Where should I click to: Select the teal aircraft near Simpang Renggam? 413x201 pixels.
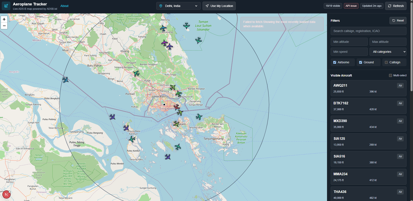click(x=136, y=74)
